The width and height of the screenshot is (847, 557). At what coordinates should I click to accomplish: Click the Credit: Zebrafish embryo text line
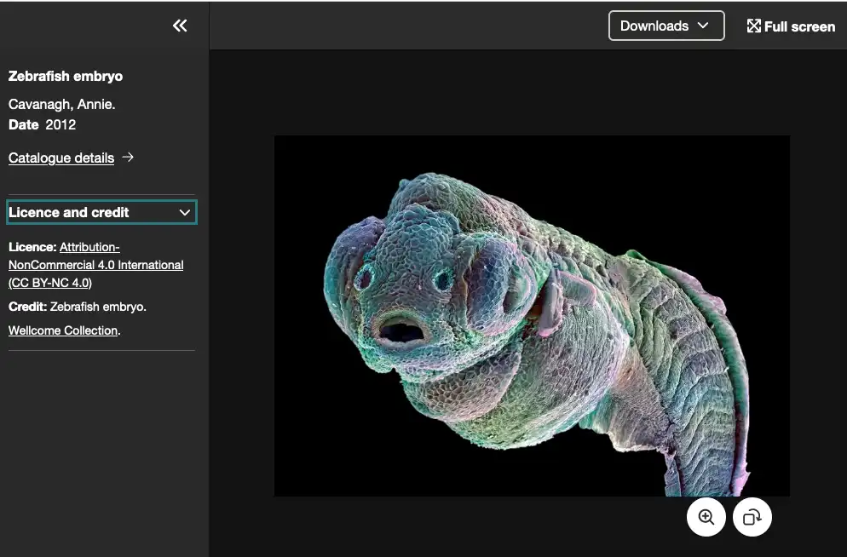78,307
